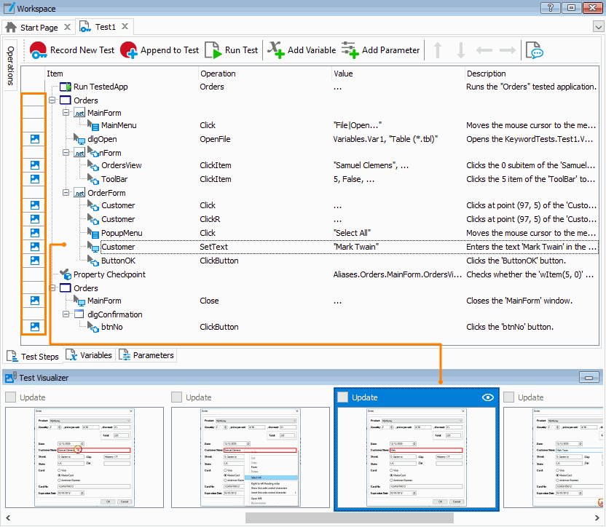Click the Add Variable icon
Image resolution: width=606 pixels, height=527 pixels.
(276, 50)
